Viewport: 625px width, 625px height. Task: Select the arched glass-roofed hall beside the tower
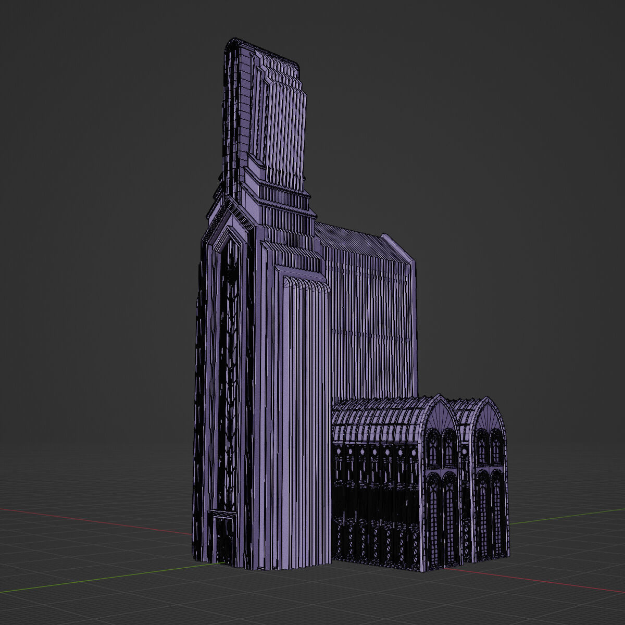click(420, 482)
